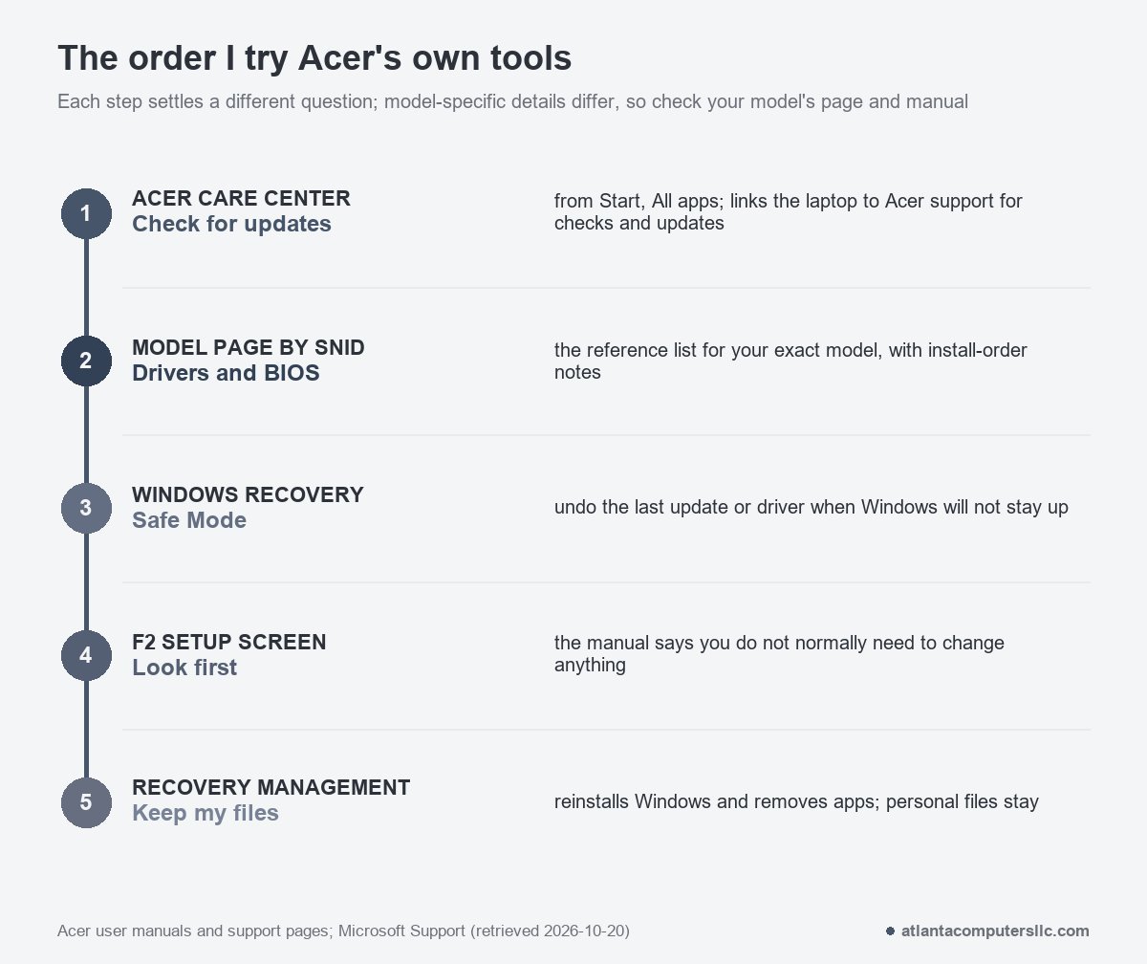Click the "Check for updates" label
The height and width of the screenshot is (964, 1147).
tap(231, 224)
